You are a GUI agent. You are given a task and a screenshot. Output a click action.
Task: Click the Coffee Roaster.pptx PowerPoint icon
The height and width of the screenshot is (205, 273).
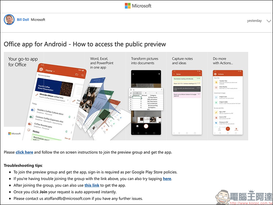(x=30, y=124)
